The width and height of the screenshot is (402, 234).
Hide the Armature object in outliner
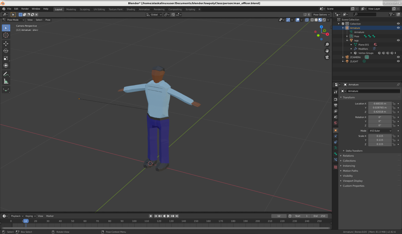coord(398,28)
